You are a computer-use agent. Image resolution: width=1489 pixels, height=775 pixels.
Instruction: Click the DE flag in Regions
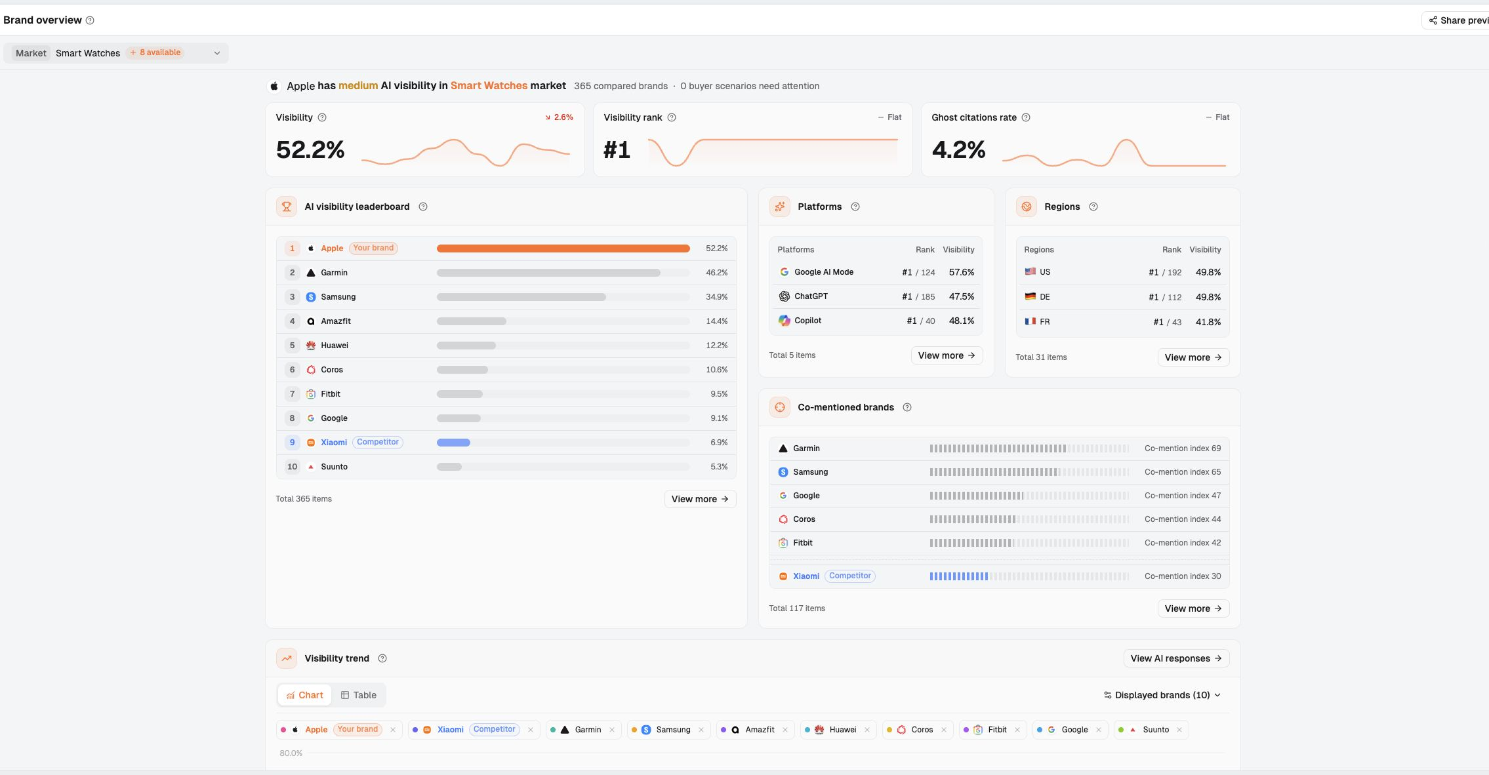pyautogui.click(x=1030, y=296)
